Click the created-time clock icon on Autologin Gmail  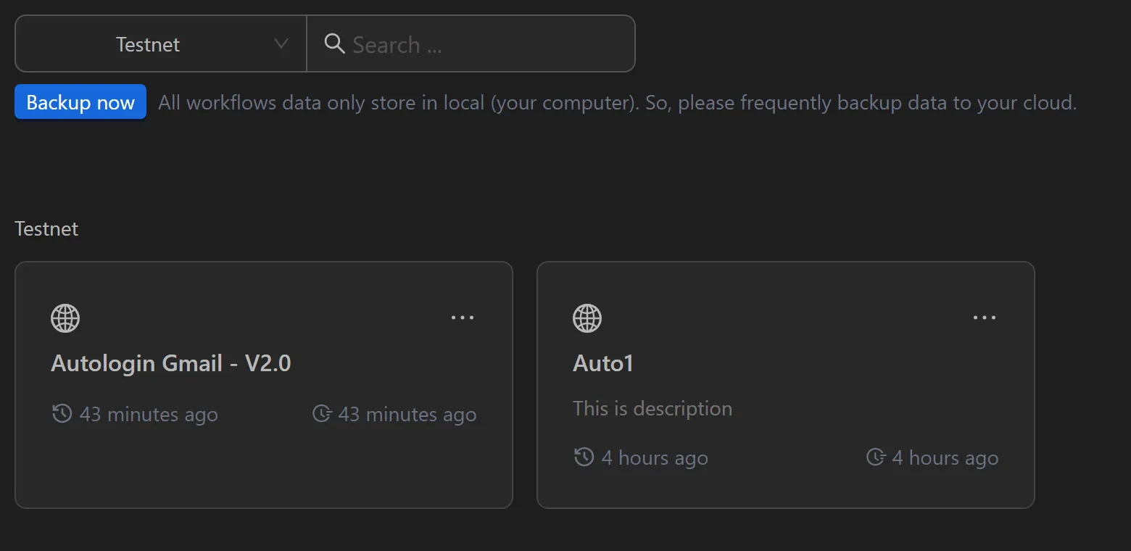pyautogui.click(x=61, y=414)
